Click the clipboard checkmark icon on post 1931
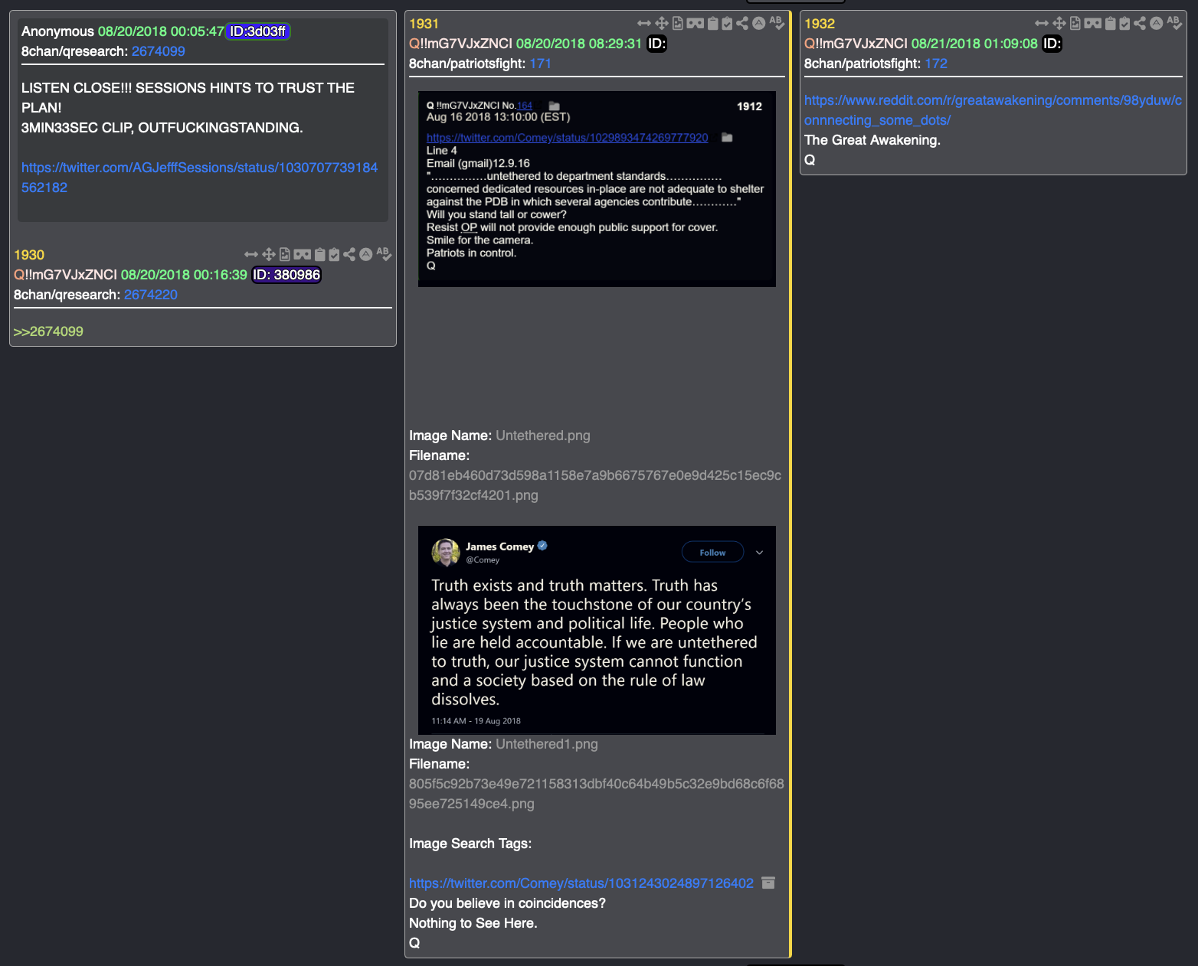The height and width of the screenshot is (966, 1198). tap(727, 24)
